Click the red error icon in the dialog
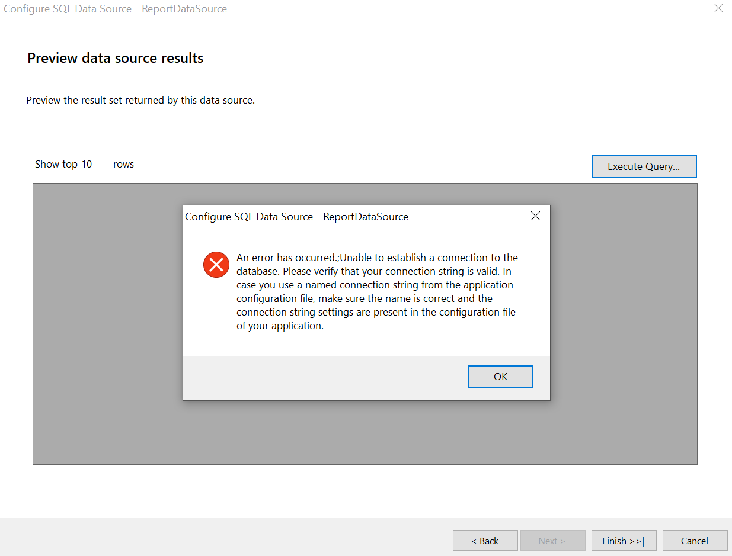 pyautogui.click(x=216, y=264)
